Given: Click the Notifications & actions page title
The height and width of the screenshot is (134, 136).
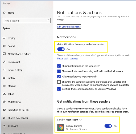Looking at the screenshot, I should coord(79,13).
